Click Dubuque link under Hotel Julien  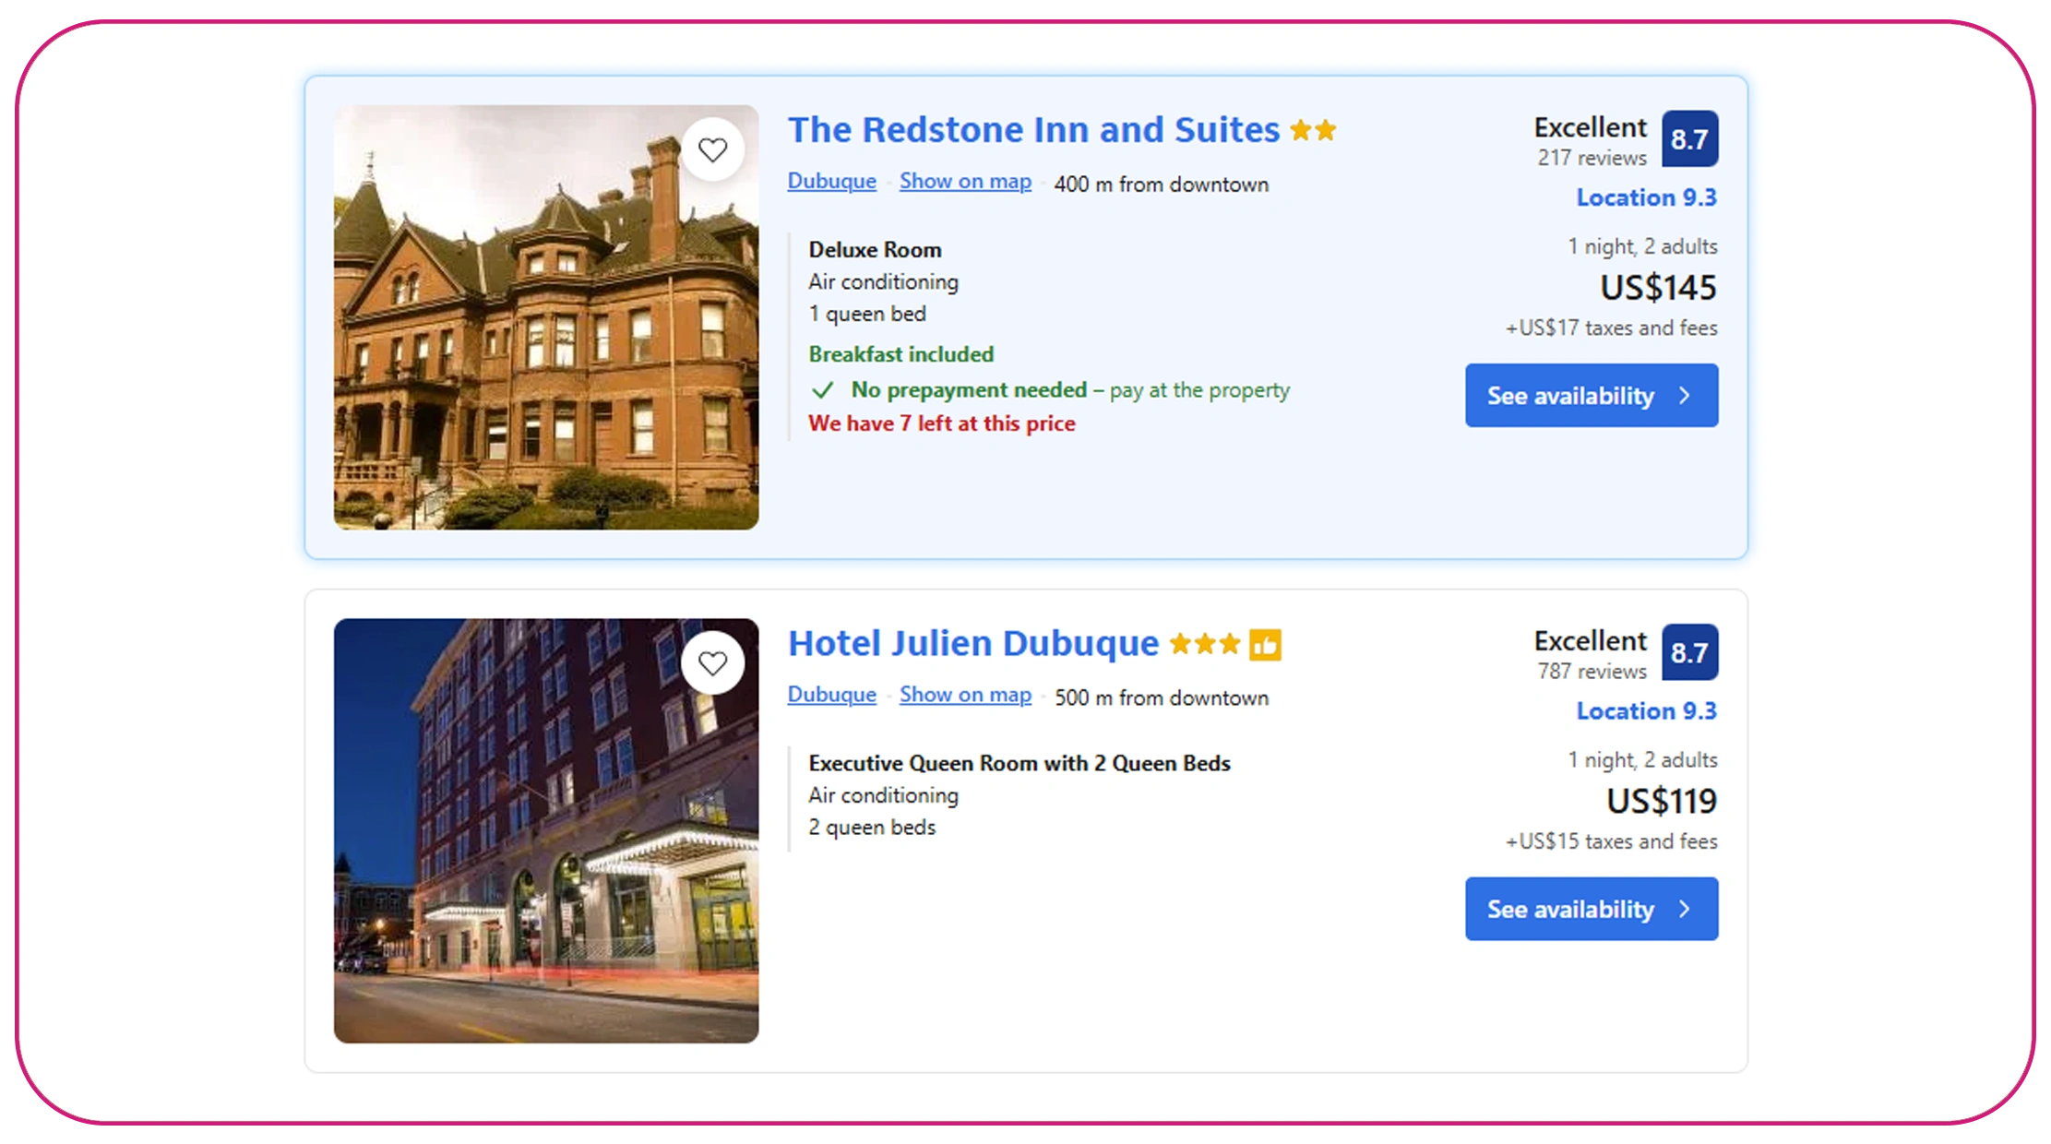[831, 695]
